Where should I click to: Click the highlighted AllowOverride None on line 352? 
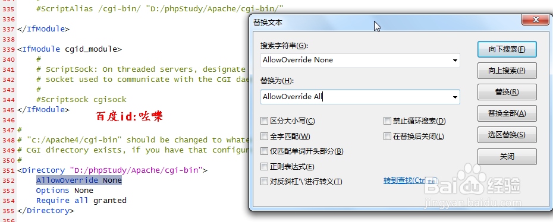pos(79,180)
